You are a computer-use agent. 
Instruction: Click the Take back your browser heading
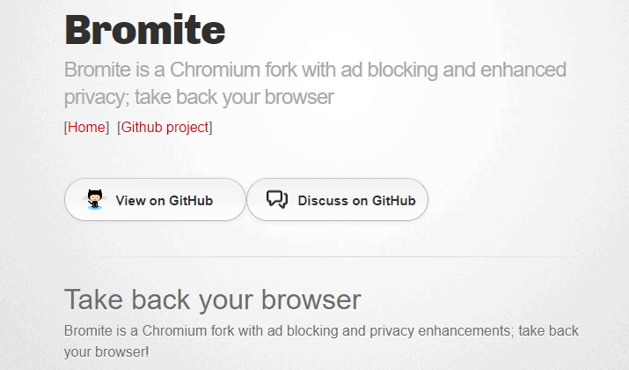(x=213, y=300)
